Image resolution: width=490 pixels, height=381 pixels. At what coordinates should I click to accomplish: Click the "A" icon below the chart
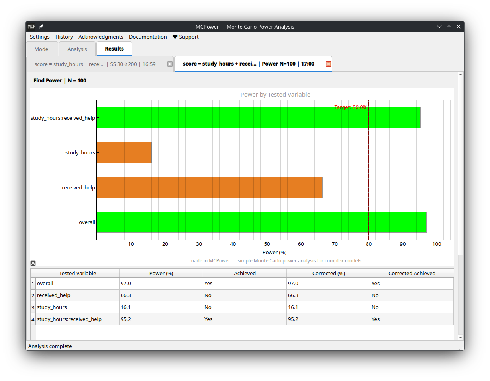click(x=33, y=263)
